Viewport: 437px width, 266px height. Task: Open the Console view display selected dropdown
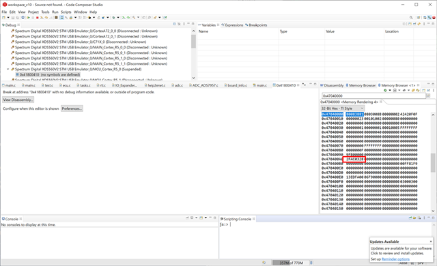tap(196, 218)
